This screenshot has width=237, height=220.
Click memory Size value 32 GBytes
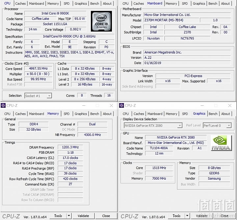pyautogui.click(x=34, y=129)
